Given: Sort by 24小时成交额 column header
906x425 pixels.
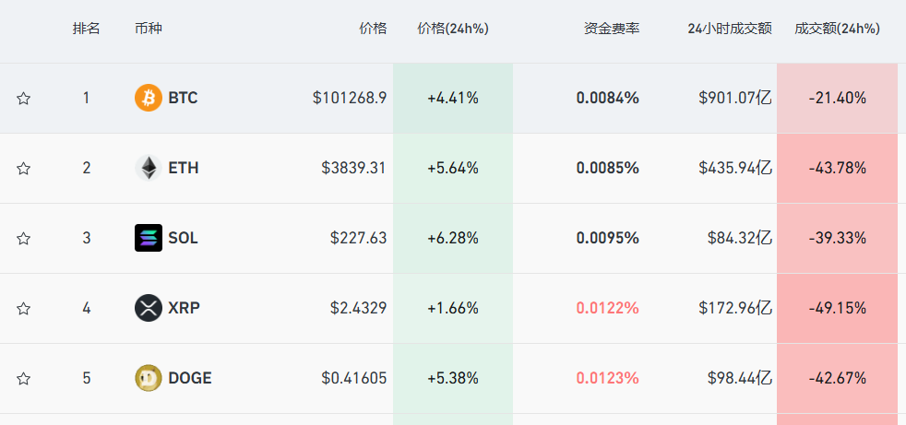Looking at the screenshot, I should [729, 29].
